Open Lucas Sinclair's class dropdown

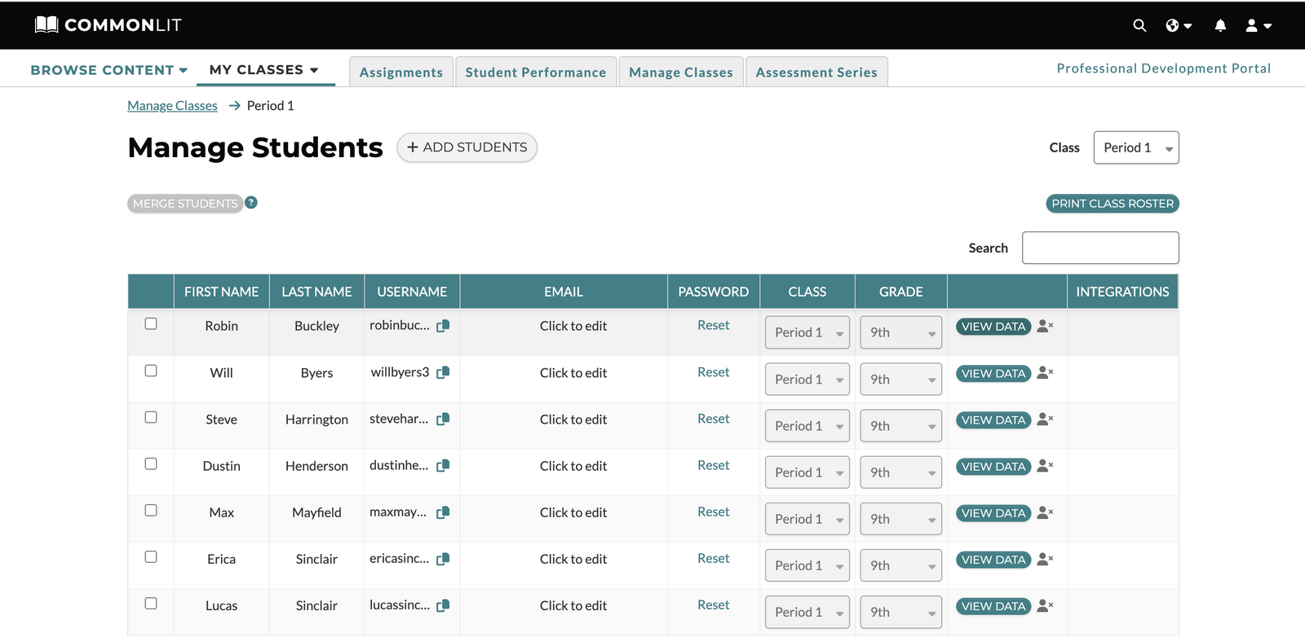pyautogui.click(x=807, y=612)
